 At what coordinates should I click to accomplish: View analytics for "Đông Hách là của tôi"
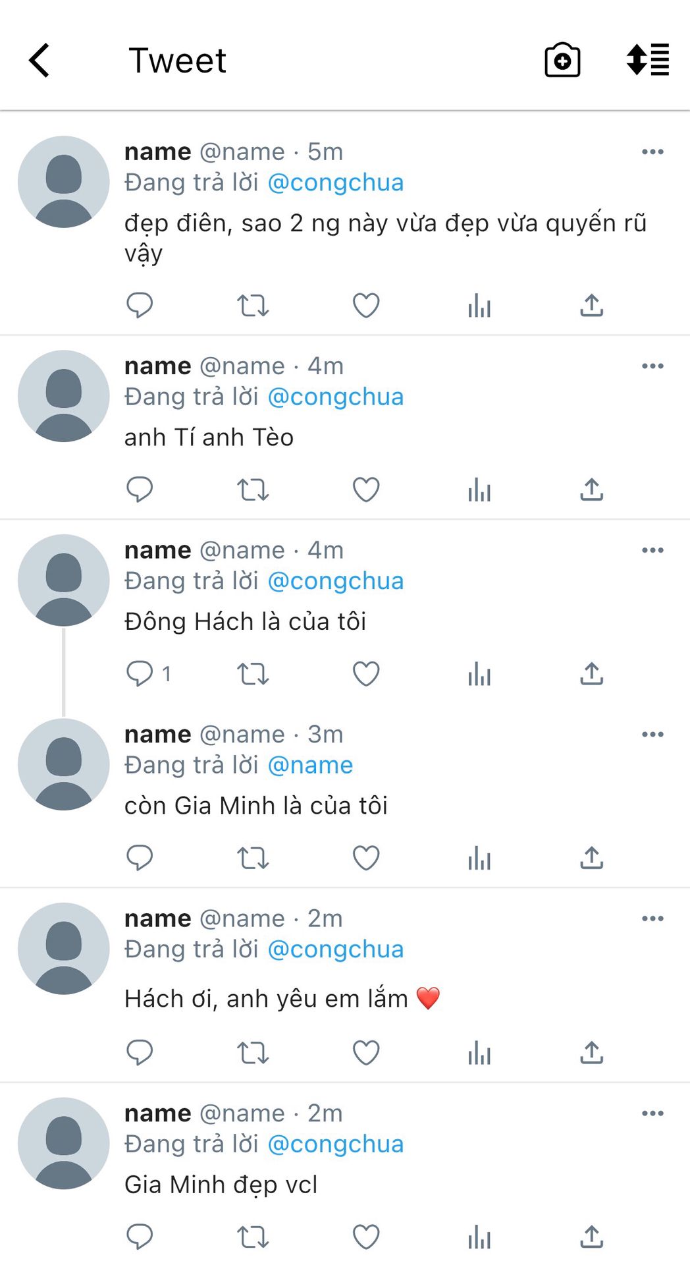[x=479, y=674]
